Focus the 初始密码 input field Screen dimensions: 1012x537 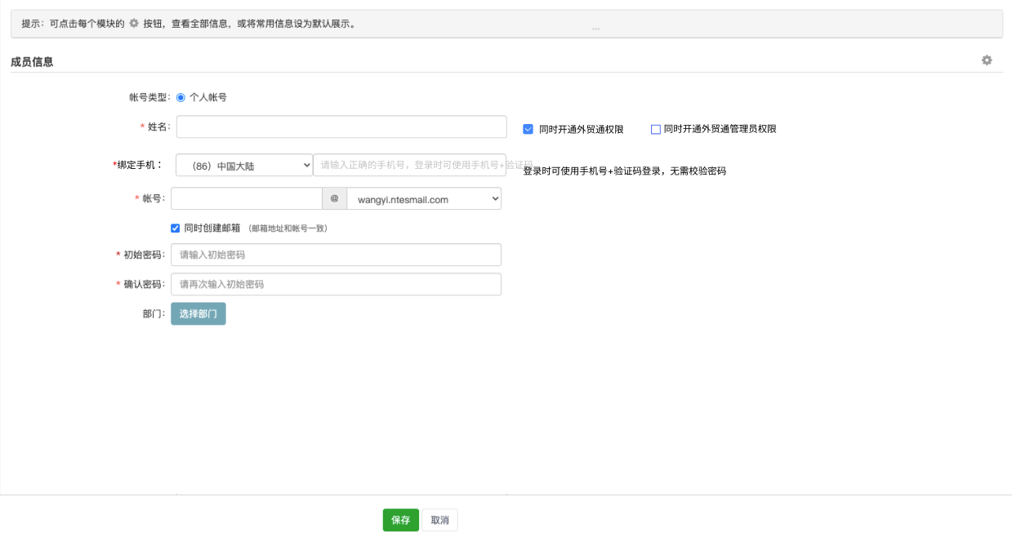(x=336, y=255)
